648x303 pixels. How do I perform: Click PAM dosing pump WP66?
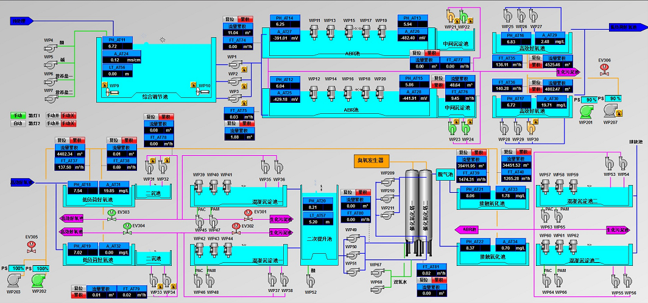pos(558,281)
